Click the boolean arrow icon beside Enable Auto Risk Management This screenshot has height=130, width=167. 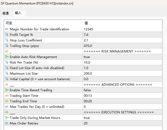(x=7, y=57)
